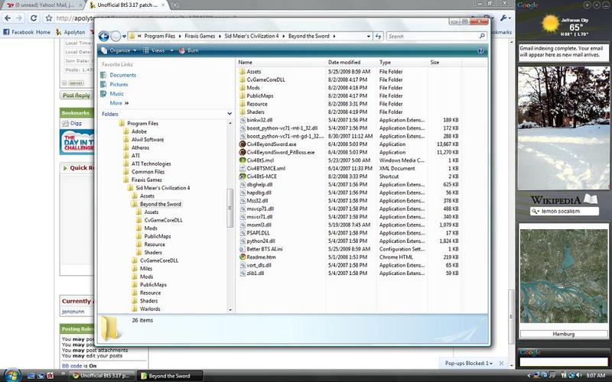The width and height of the screenshot is (612, 382).
Task: Select Civ4BtS-MCE shortcut icon
Action: 243,176
